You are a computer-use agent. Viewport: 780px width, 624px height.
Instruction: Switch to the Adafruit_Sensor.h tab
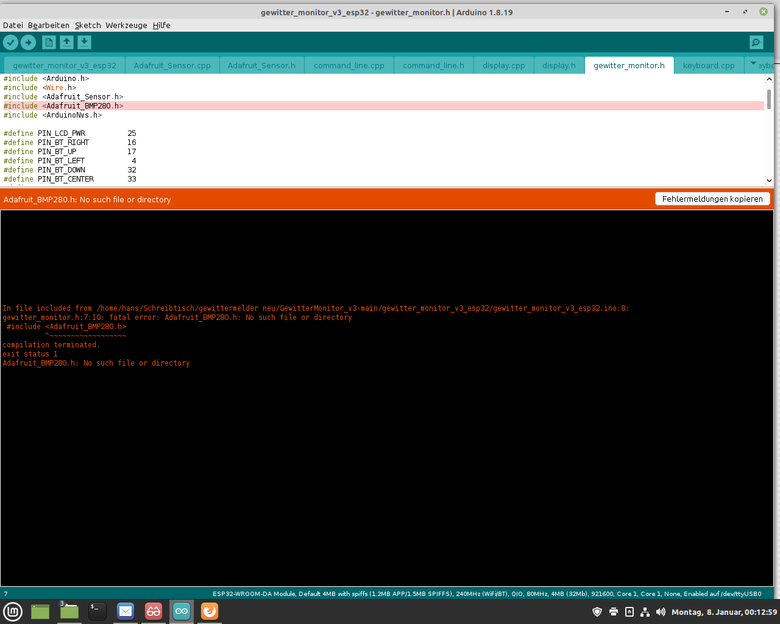pyautogui.click(x=261, y=65)
